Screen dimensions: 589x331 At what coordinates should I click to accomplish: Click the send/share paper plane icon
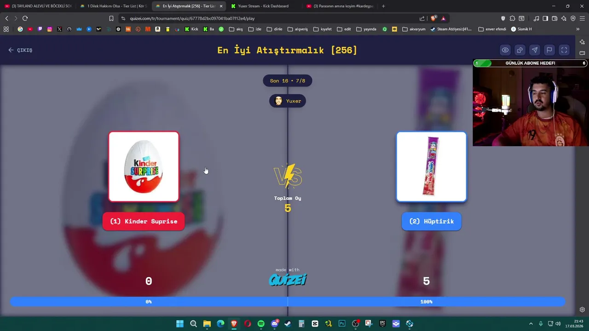(535, 50)
